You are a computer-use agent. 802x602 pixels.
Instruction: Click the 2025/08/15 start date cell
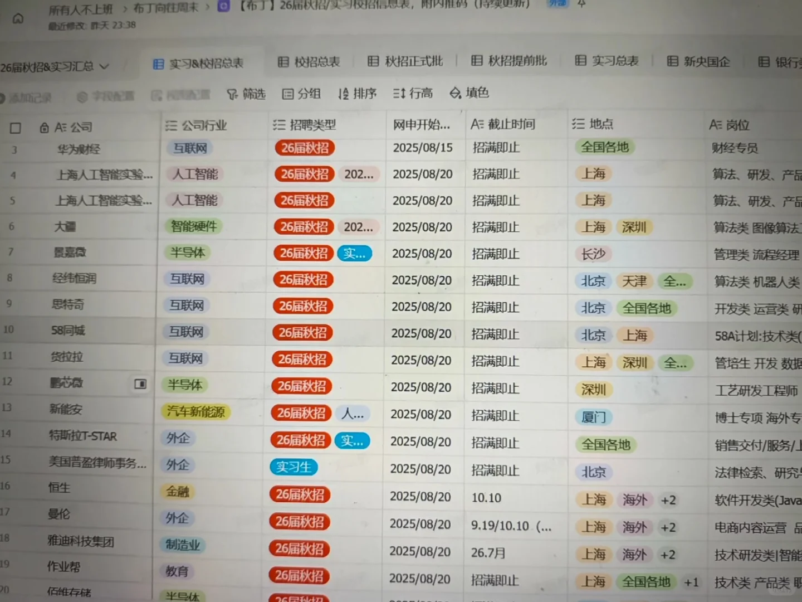click(x=423, y=148)
